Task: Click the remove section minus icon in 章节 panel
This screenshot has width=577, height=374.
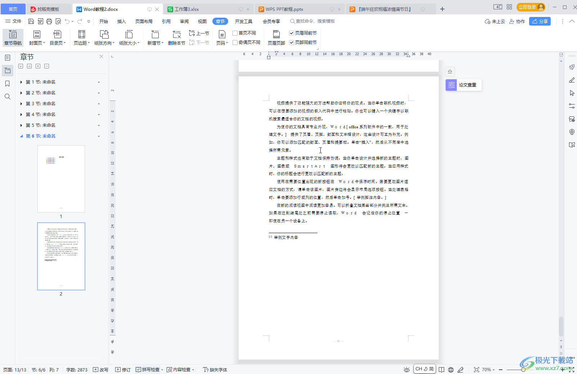Action: coord(46,66)
